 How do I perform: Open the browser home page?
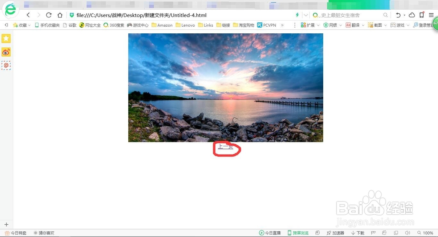[60, 15]
